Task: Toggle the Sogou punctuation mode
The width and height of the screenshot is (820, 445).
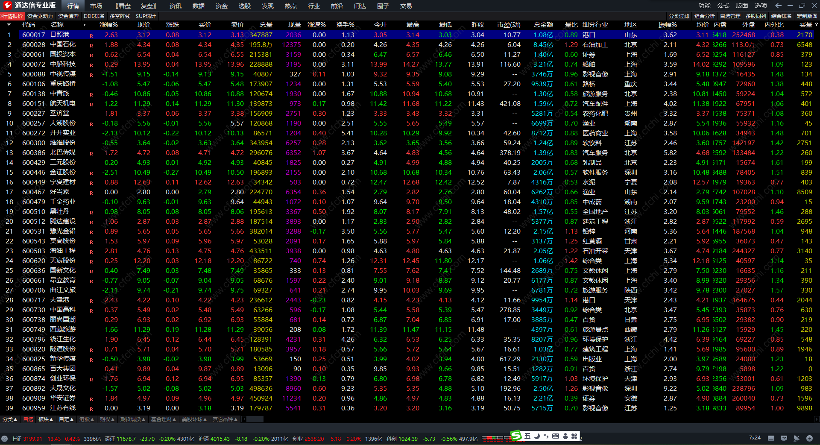Action: (546, 436)
